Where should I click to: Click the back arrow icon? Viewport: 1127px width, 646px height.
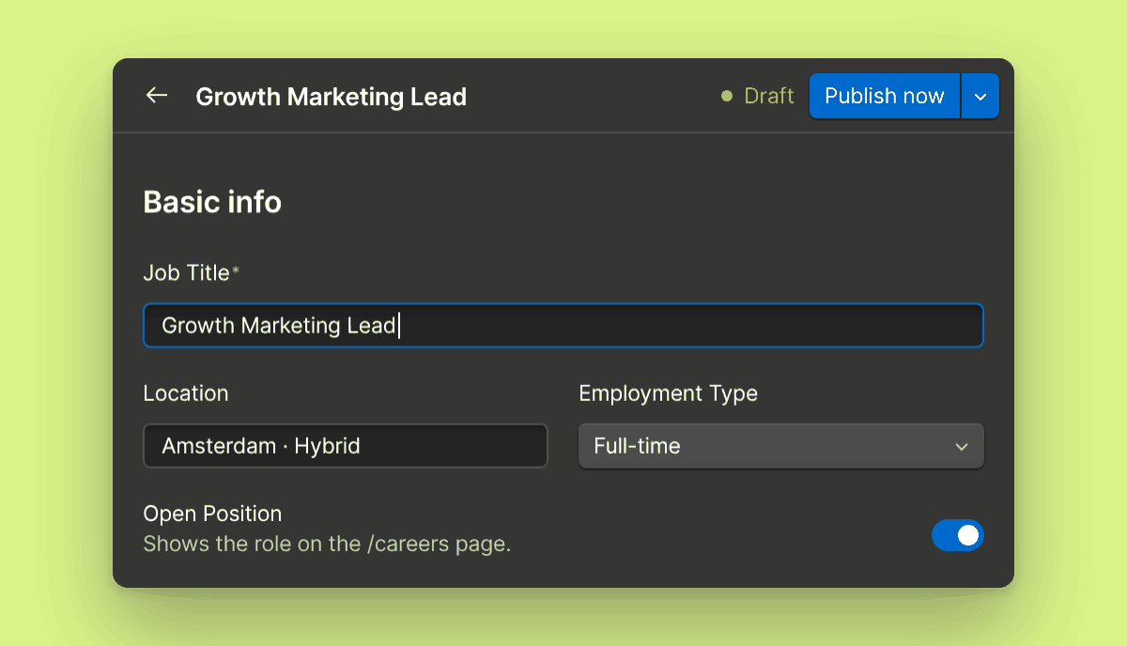point(157,96)
